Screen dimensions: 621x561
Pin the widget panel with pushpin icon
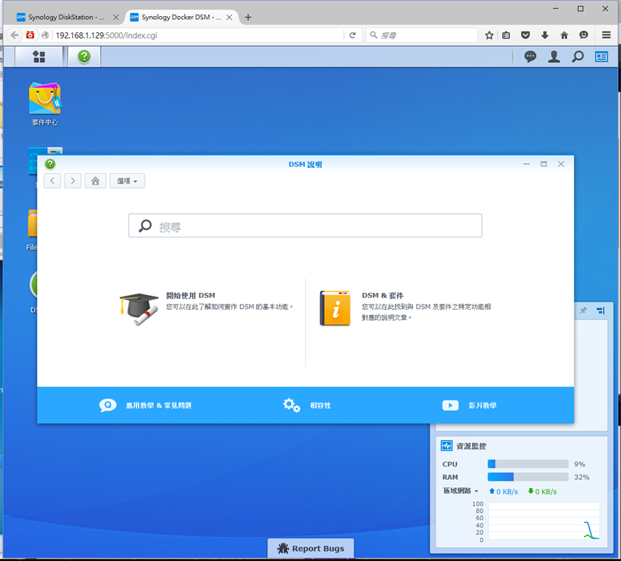click(x=583, y=310)
